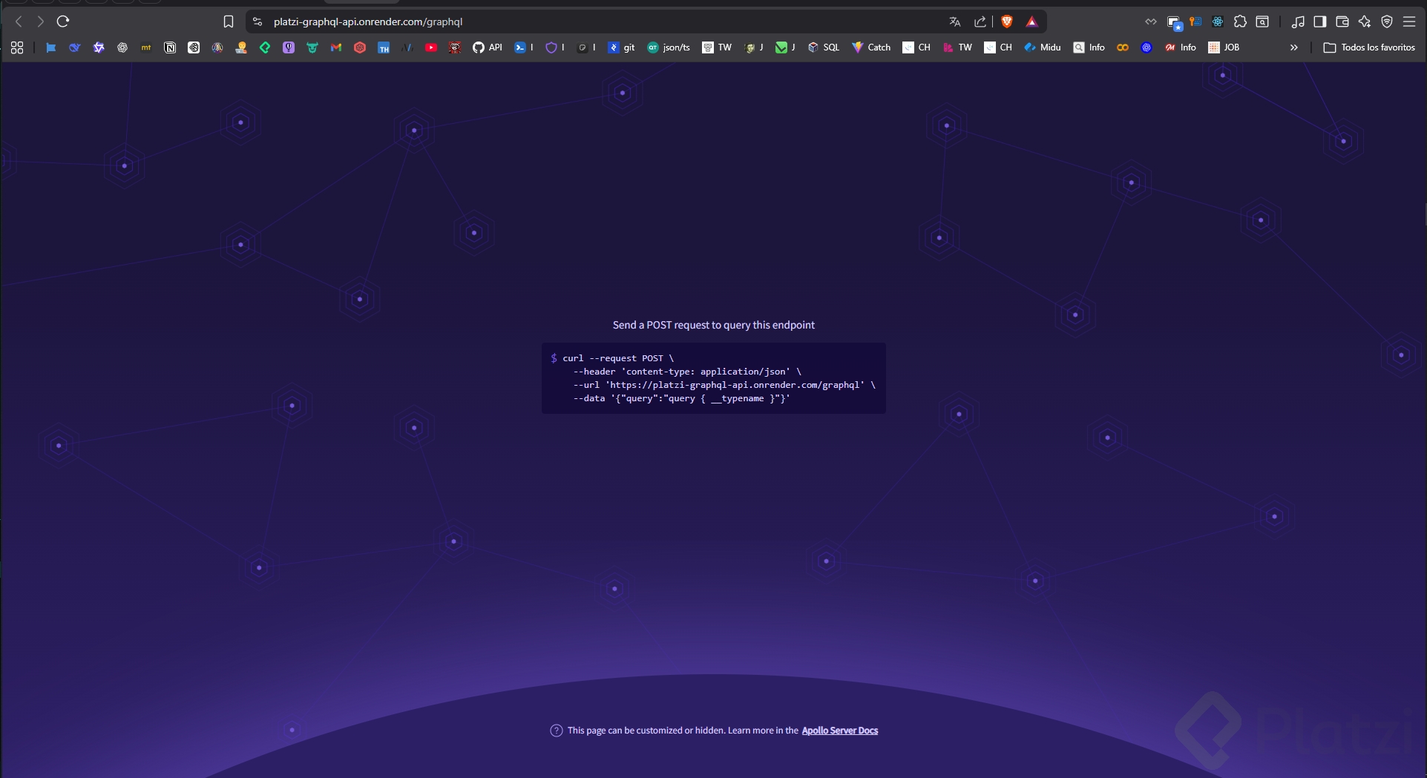Open site settings icon in address bar
The image size is (1427, 778).
click(x=257, y=22)
